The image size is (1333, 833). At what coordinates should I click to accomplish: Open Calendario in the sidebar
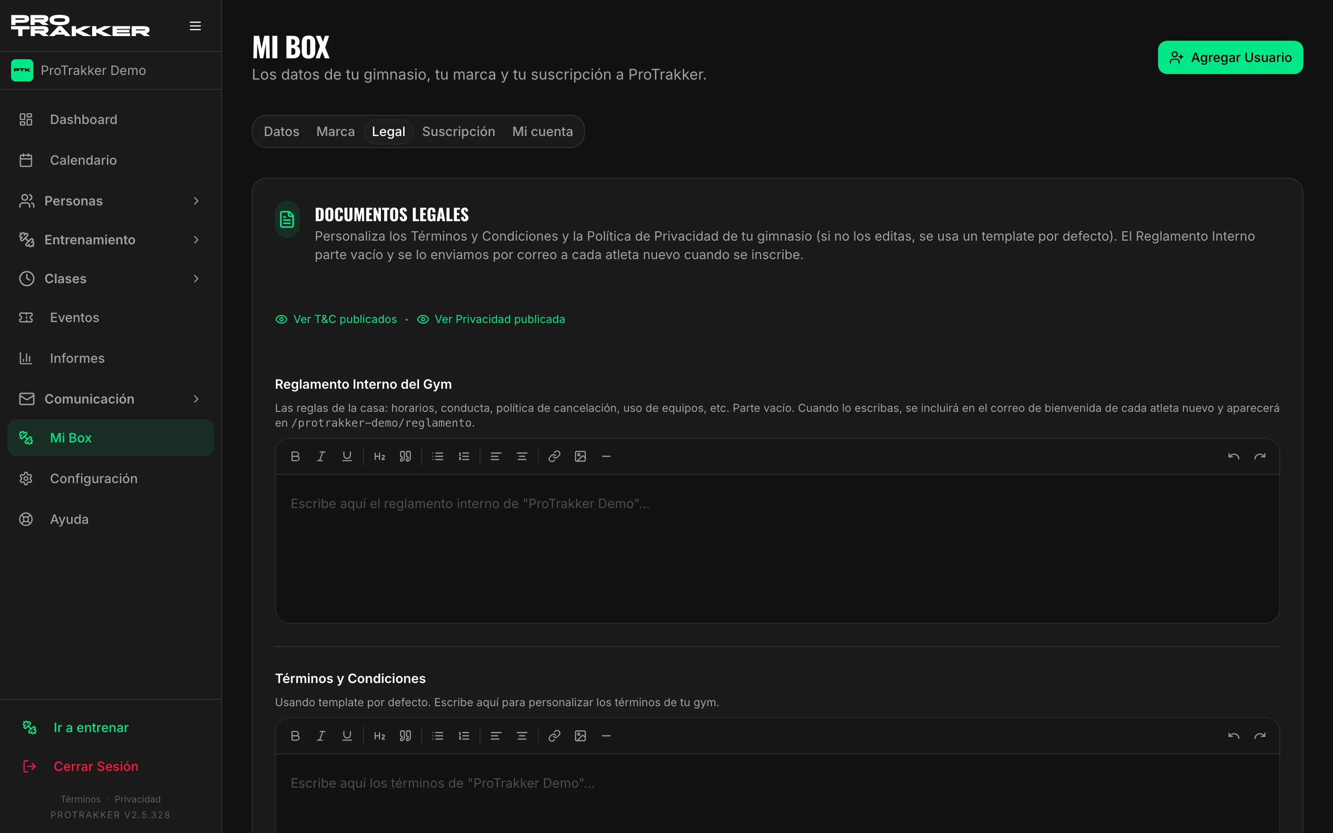[110, 160]
